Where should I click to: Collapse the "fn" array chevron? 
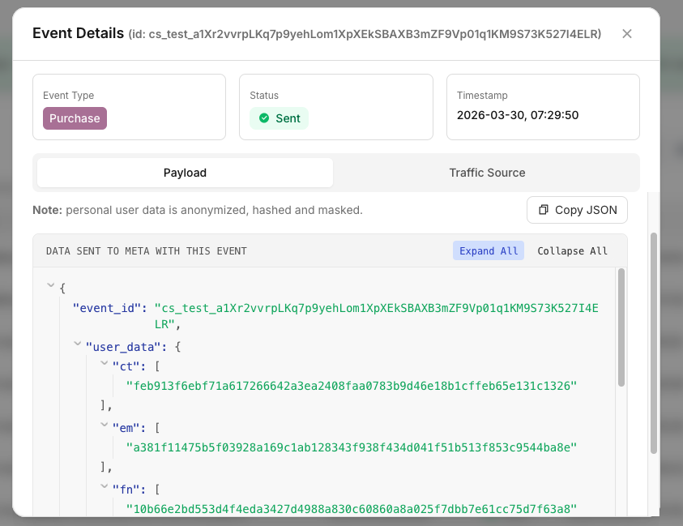(x=105, y=487)
